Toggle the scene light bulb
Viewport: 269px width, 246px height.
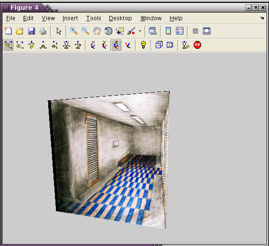(x=143, y=45)
